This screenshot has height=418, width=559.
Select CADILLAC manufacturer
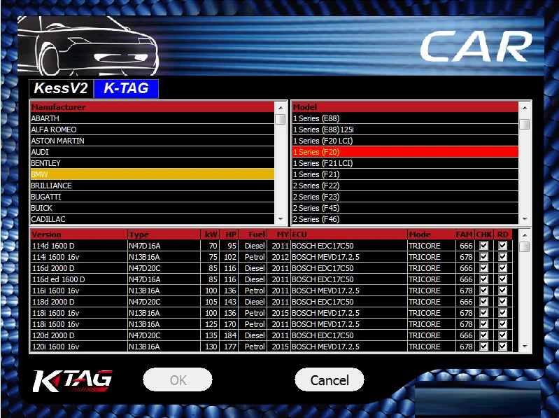coord(153,219)
